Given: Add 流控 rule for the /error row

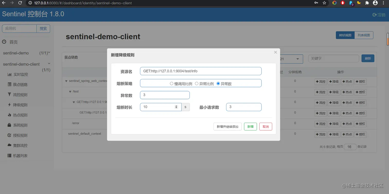Looking at the screenshot, I should pos(321,124).
